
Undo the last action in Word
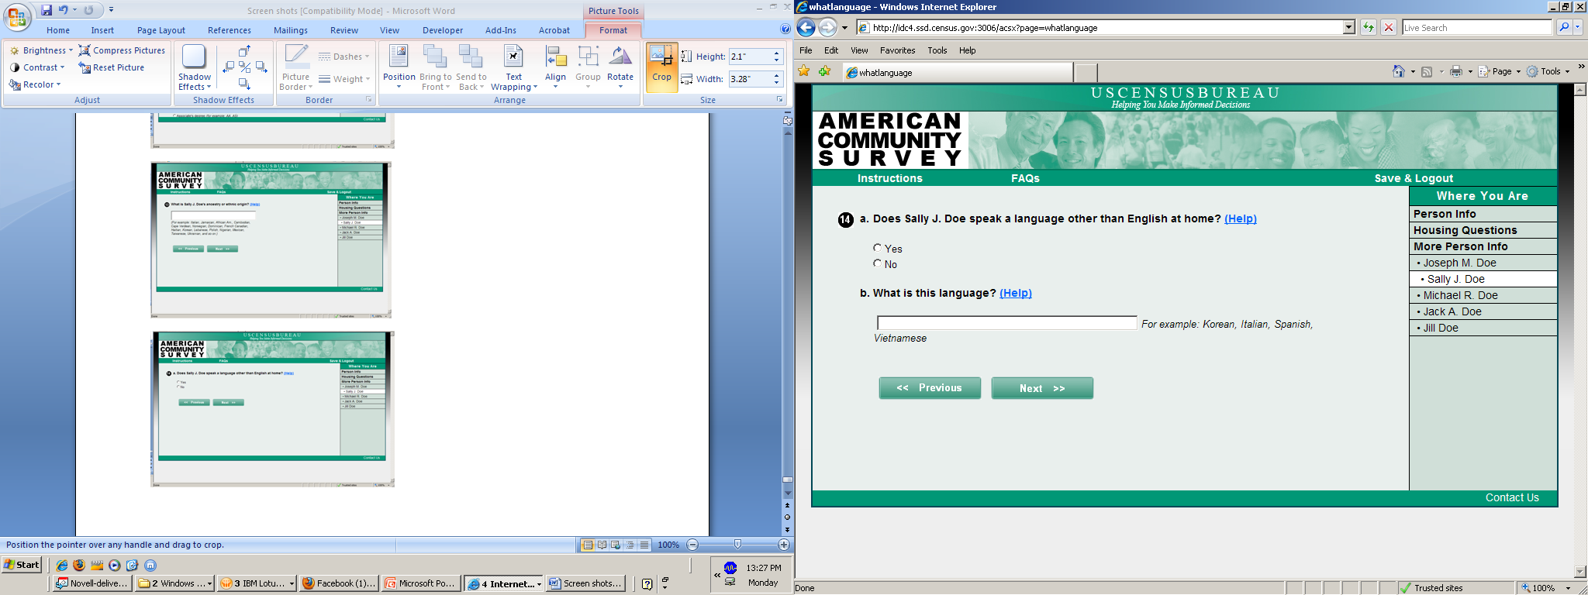pyautogui.click(x=64, y=10)
